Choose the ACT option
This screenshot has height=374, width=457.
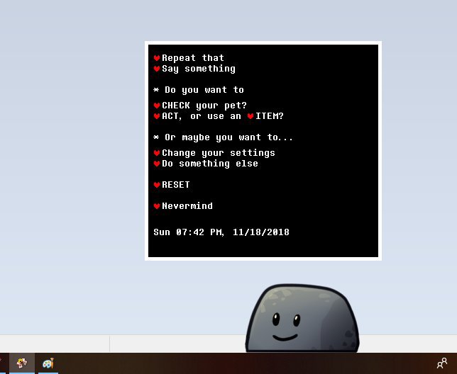tap(172, 116)
